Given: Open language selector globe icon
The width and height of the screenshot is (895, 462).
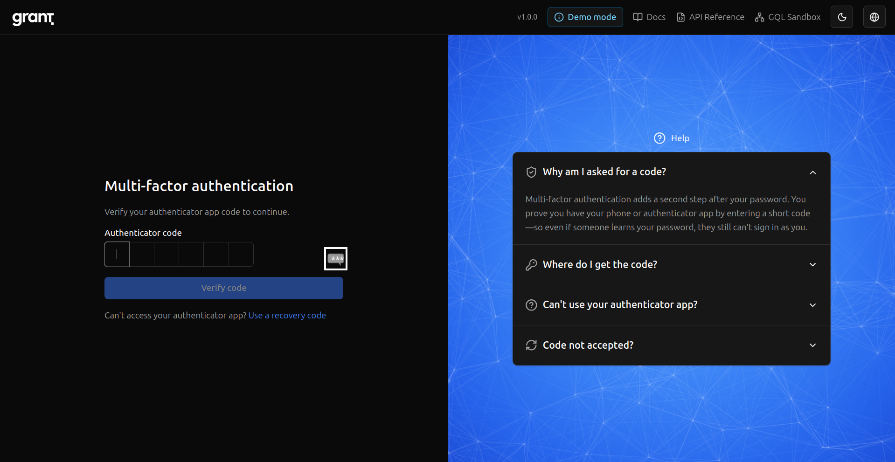Looking at the screenshot, I should 874,17.
